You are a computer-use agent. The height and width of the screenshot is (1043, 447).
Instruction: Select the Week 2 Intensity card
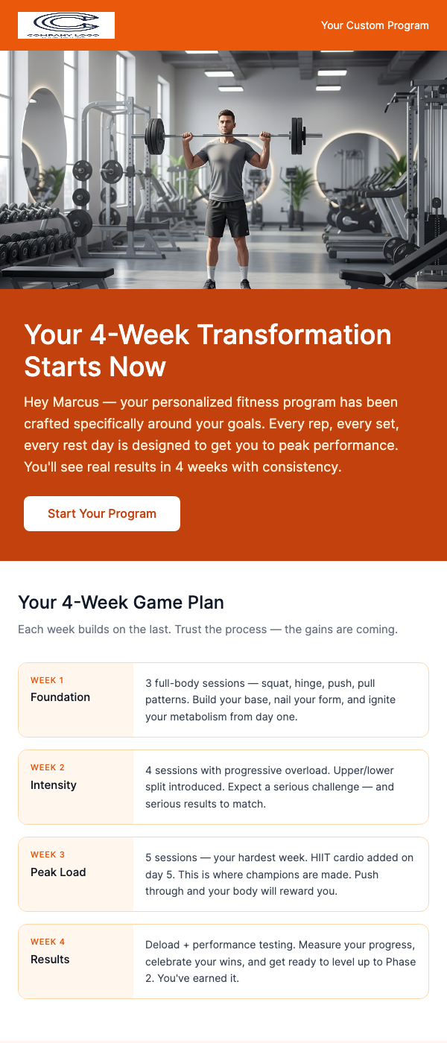coord(223,787)
